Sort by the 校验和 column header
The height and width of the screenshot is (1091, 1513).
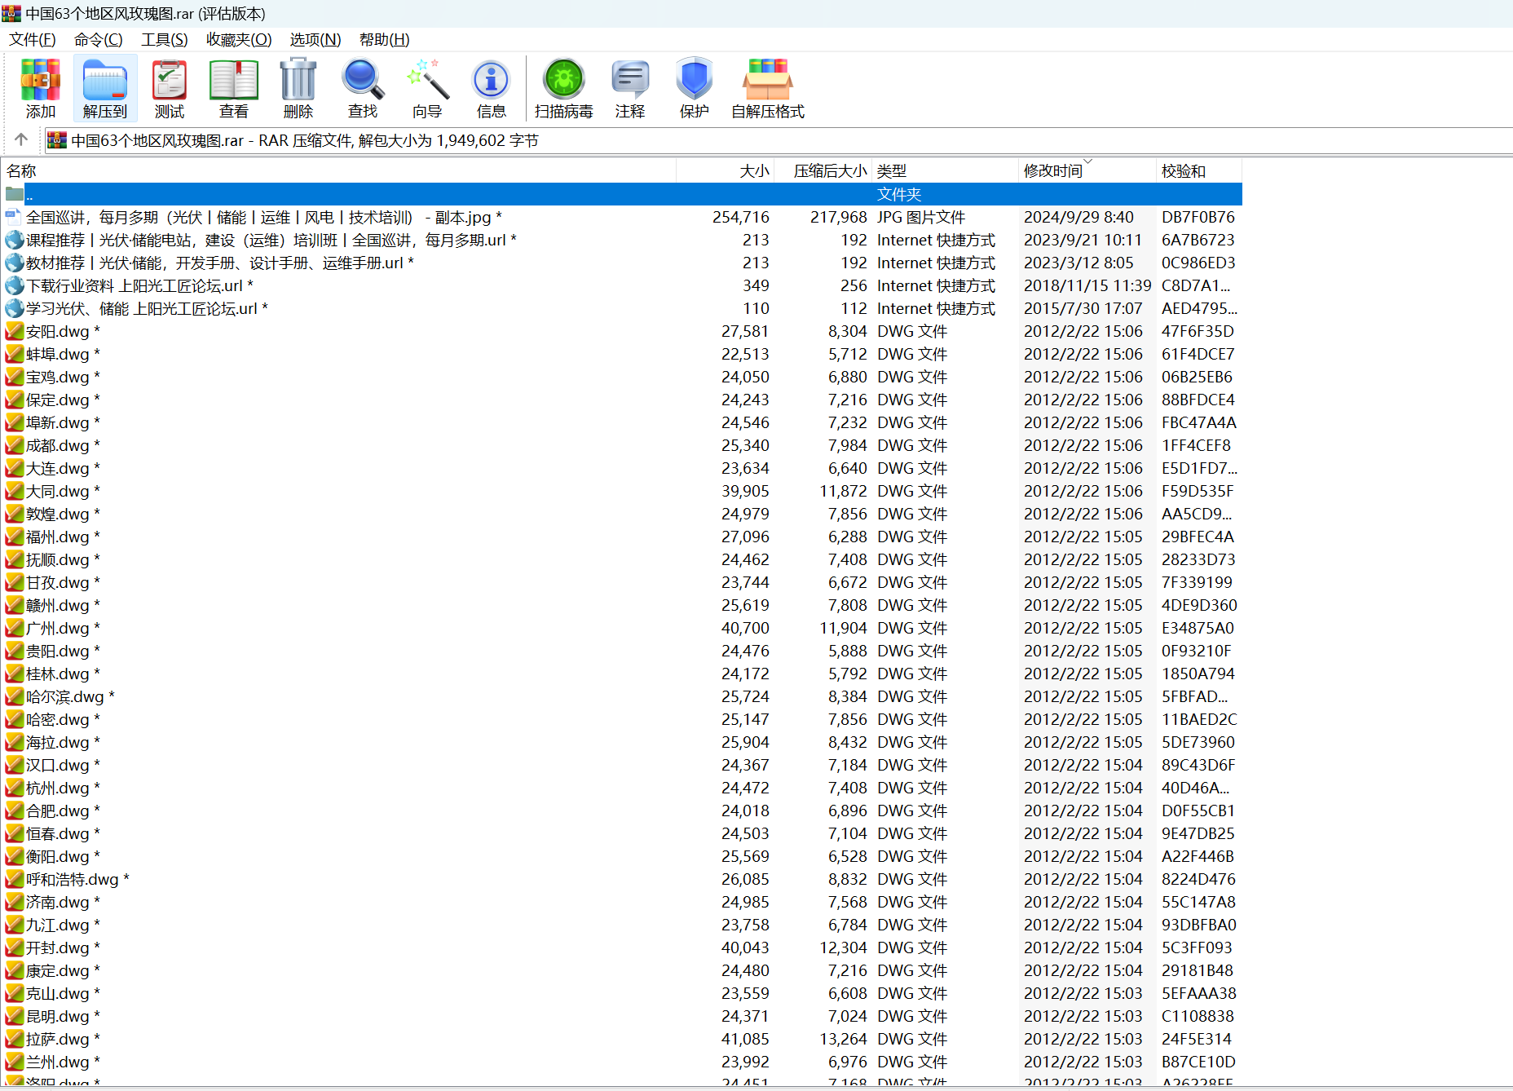(1199, 170)
